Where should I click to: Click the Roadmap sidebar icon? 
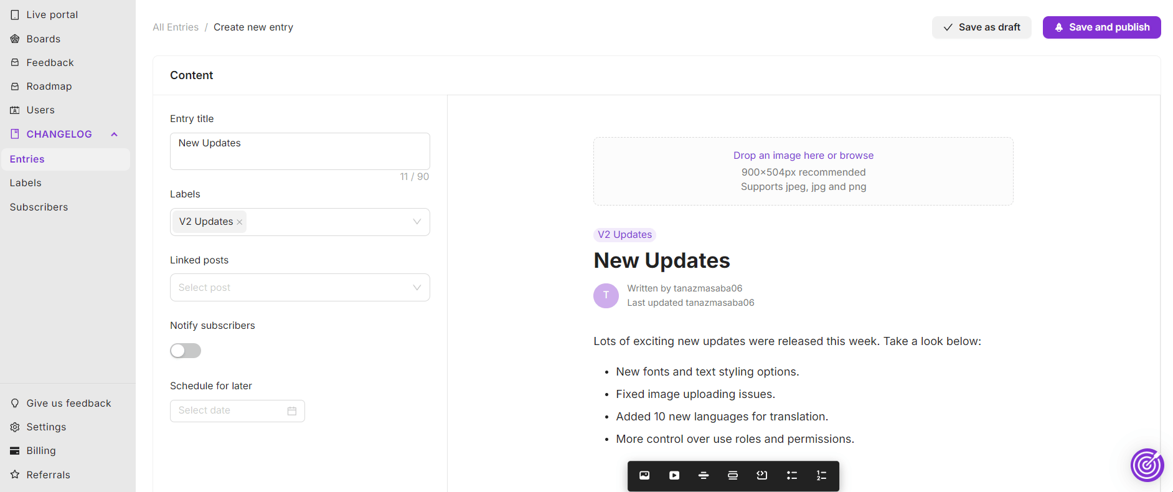click(x=15, y=86)
